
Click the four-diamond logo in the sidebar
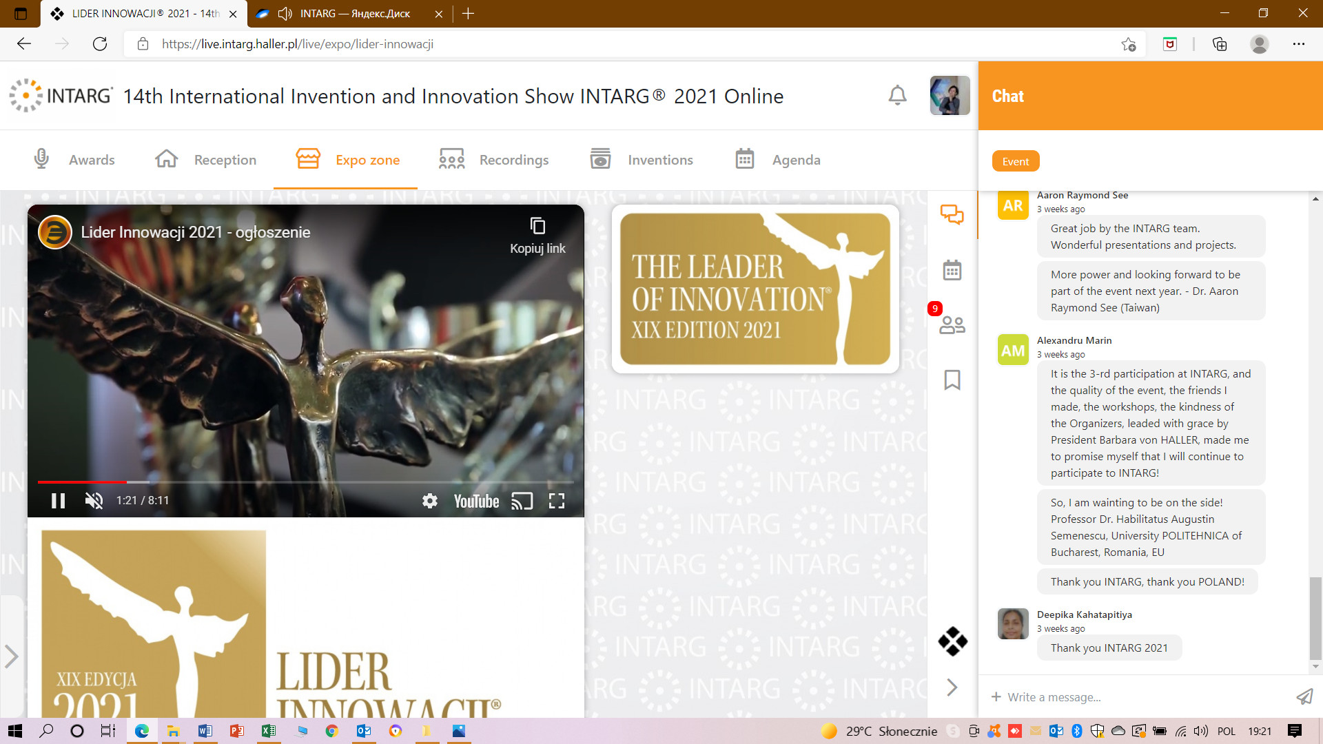(x=952, y=641)
